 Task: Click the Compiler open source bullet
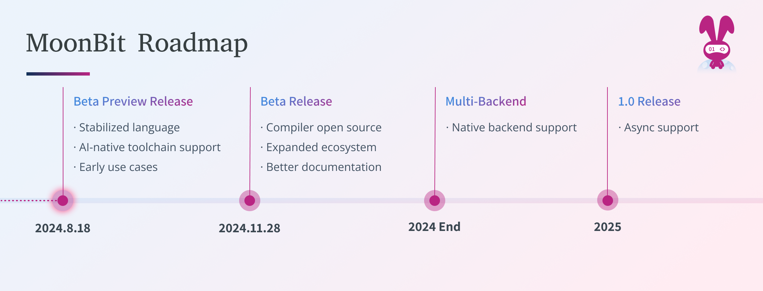324,128
